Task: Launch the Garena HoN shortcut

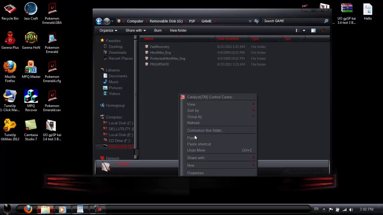Action: (31, 40)
